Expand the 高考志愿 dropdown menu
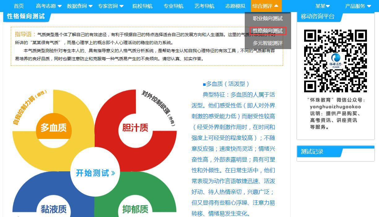This screenshot has width=379, height=217. click(49, 6)
